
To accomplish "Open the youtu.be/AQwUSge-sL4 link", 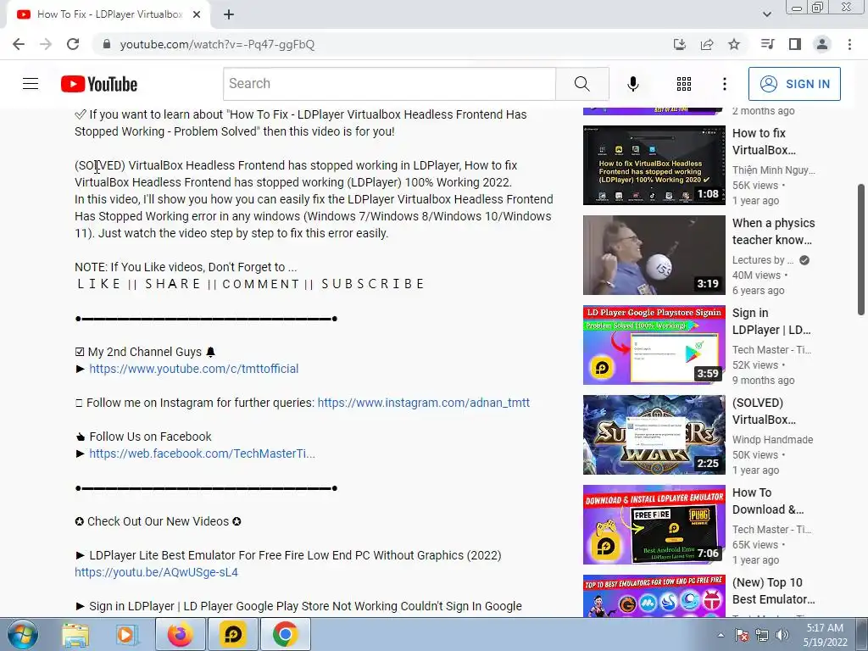I will pos(156,572).
